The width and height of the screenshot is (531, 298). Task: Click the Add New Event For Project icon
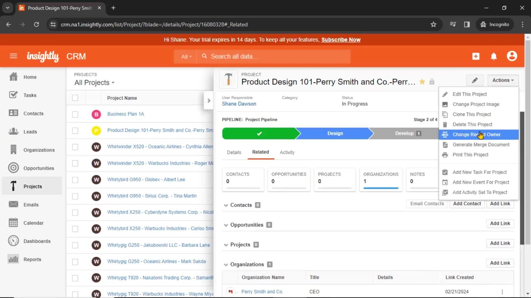coord(445,182)
